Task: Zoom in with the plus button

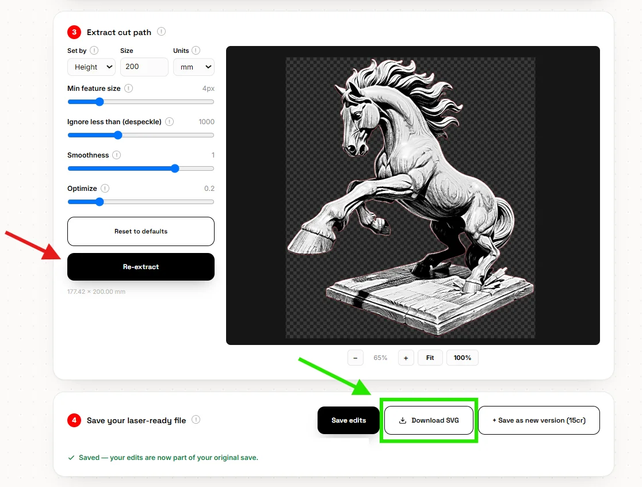Action: tap(406, 358)
